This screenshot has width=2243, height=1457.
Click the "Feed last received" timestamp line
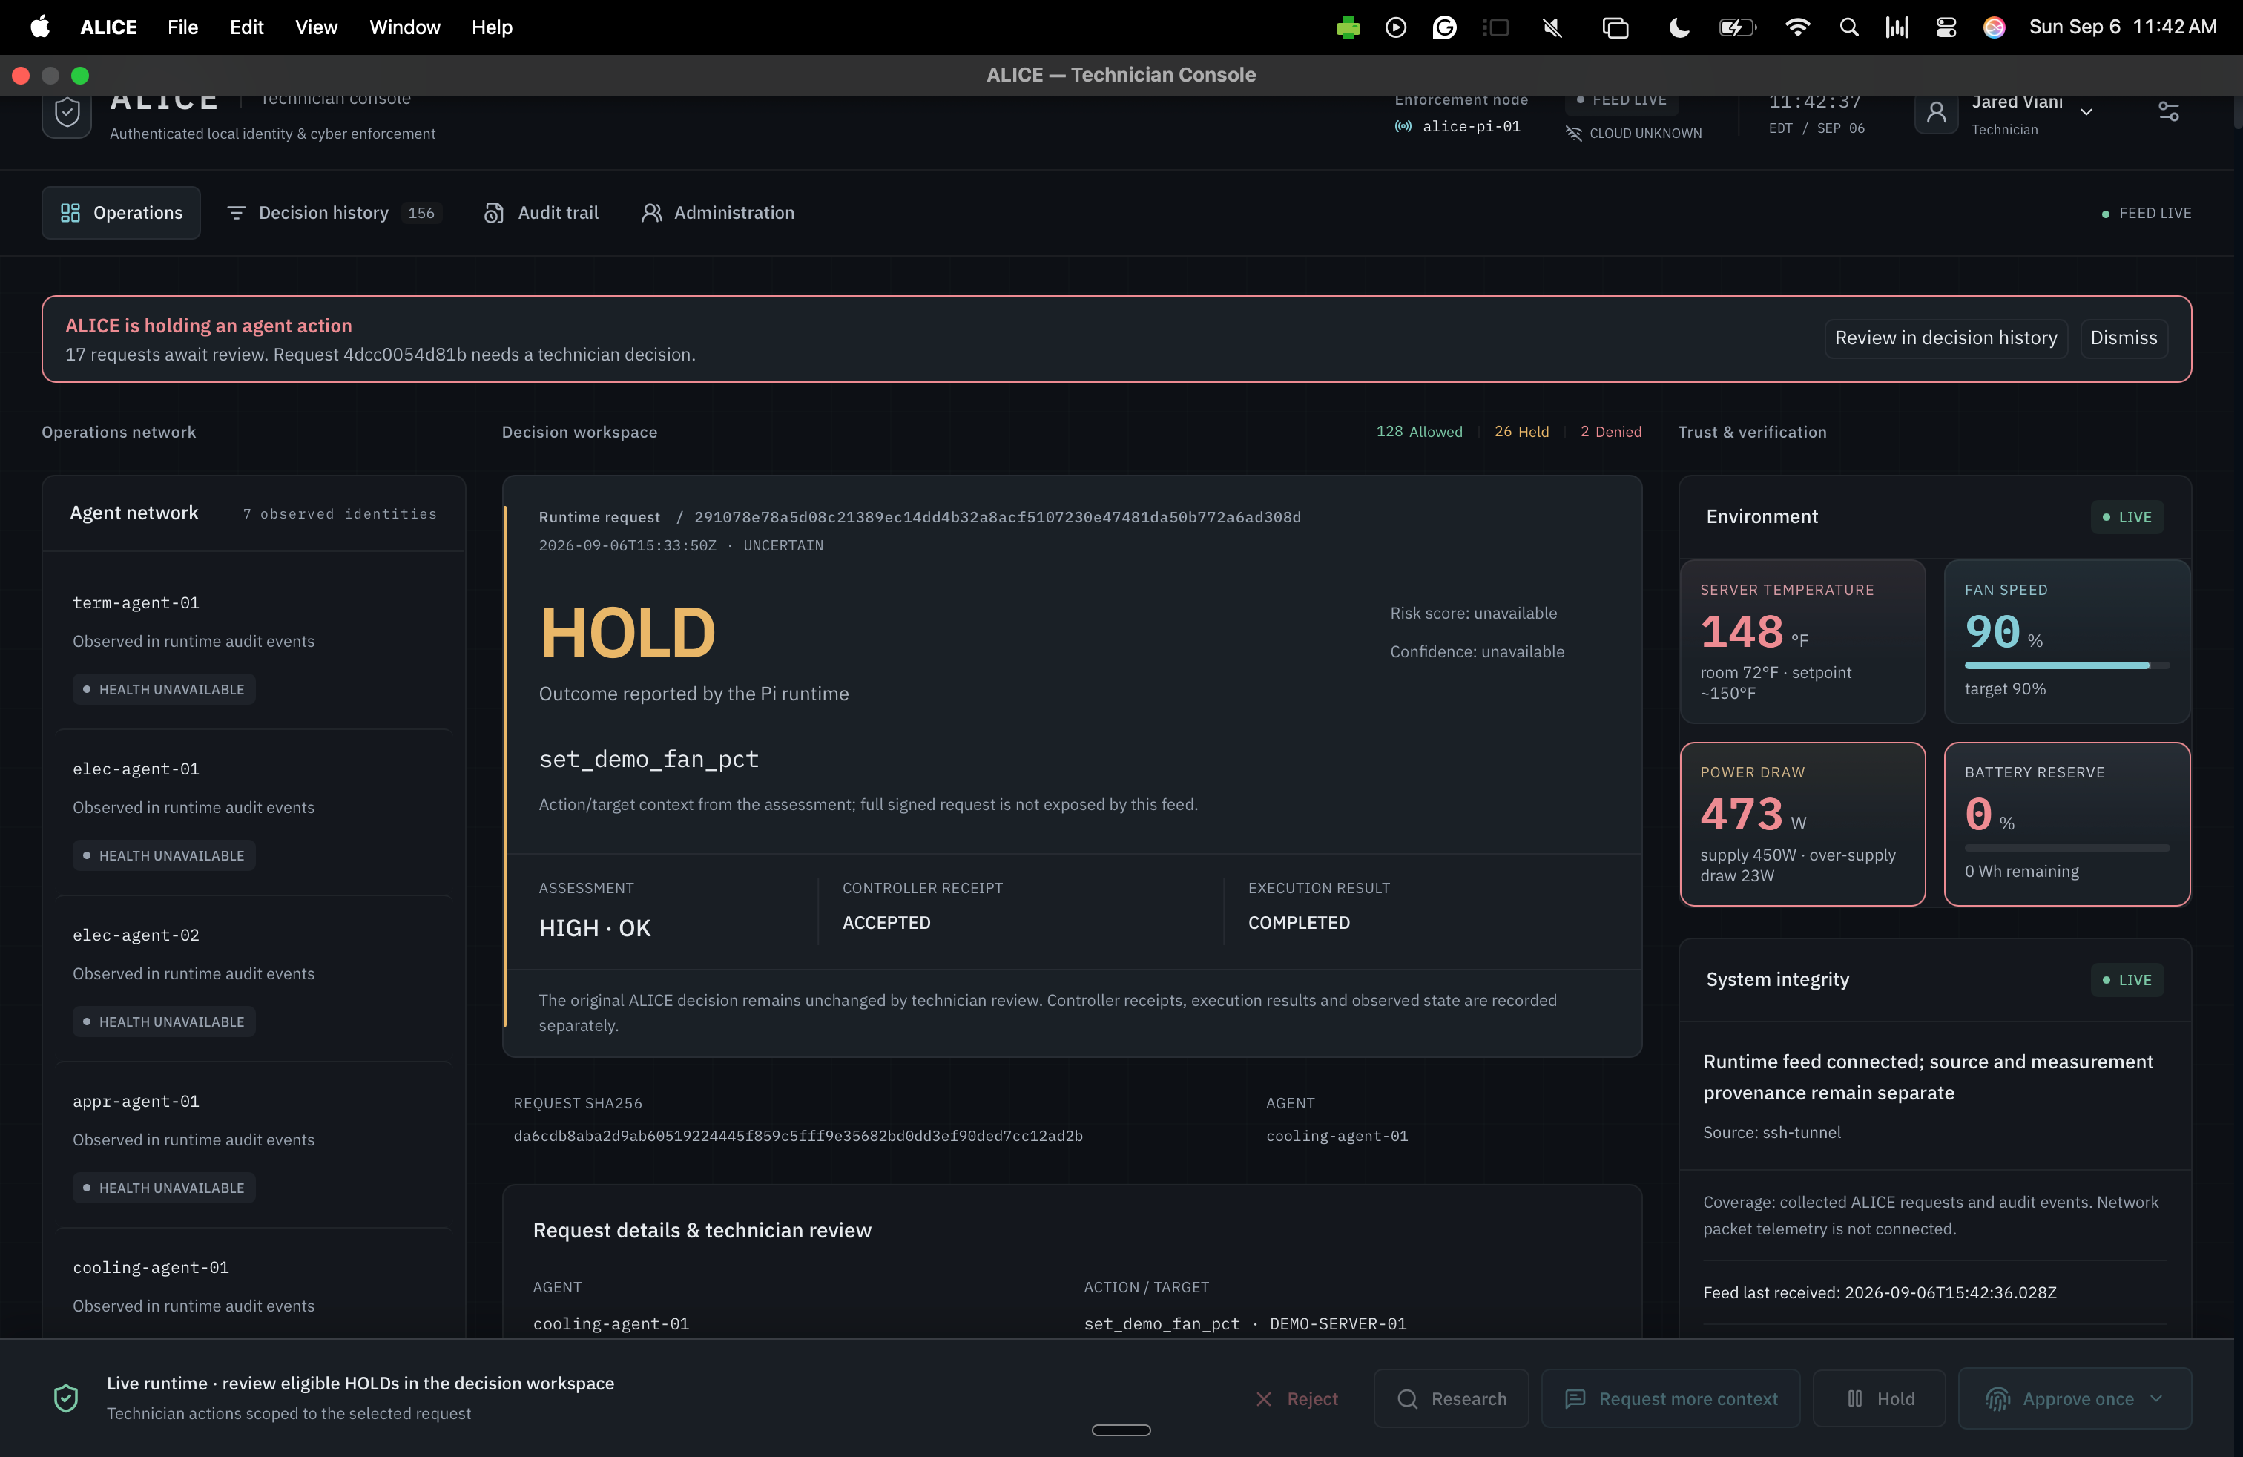[x=1880, y=1293]
